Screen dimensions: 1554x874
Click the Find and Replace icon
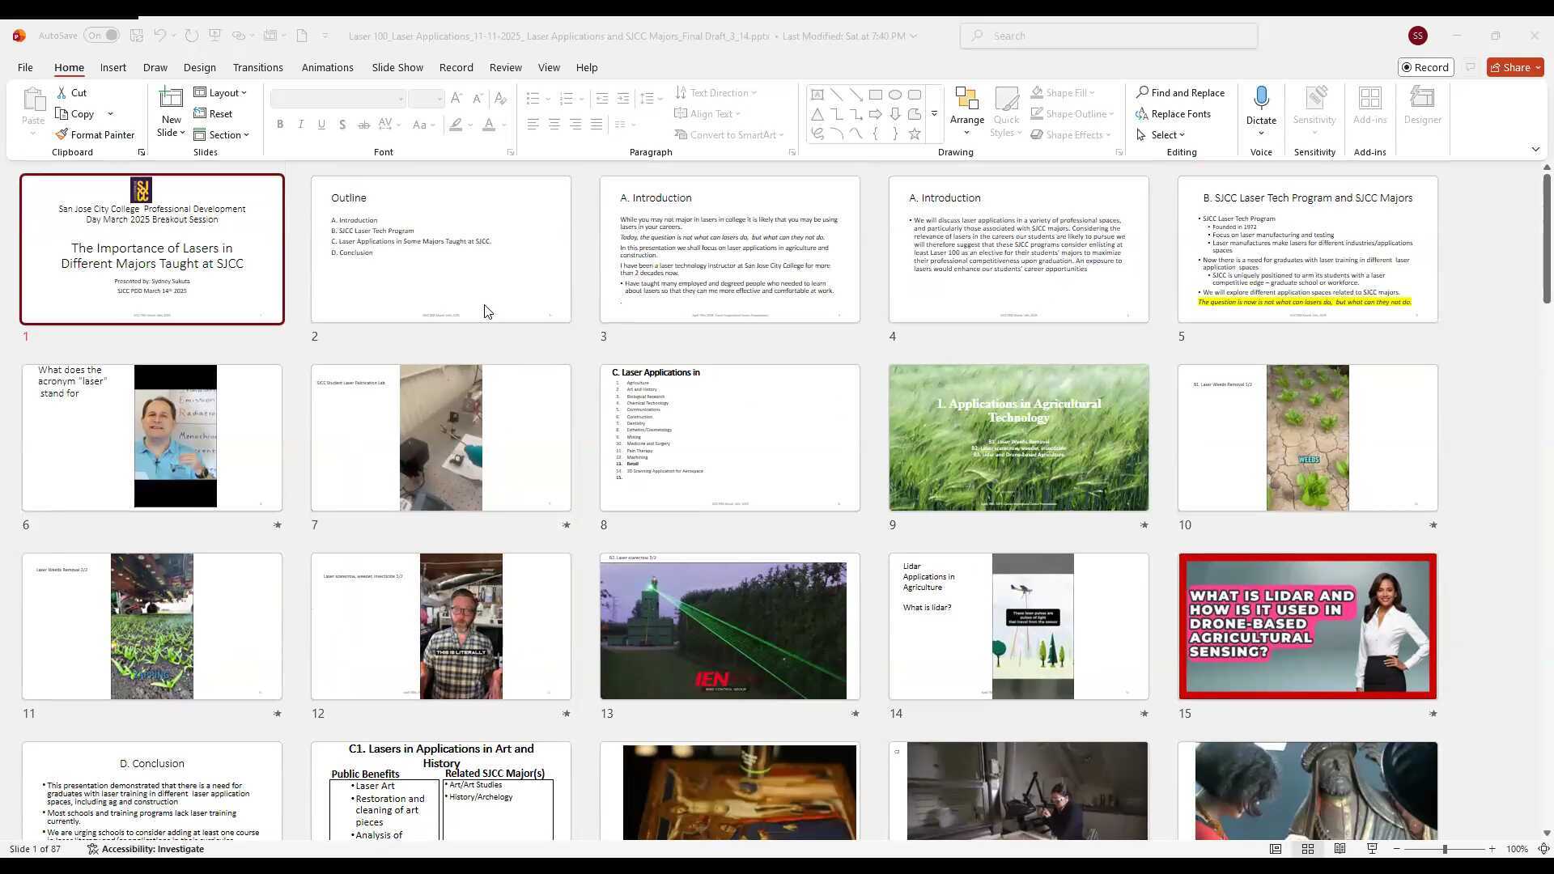coord(1142,92)
